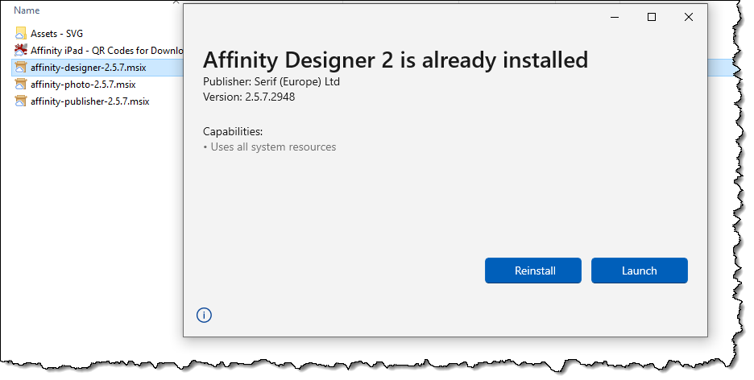This screenshot has height=380, width=754.
Task: Select the Affinity iPad QR Codes PDF icon
Action: 21,50
